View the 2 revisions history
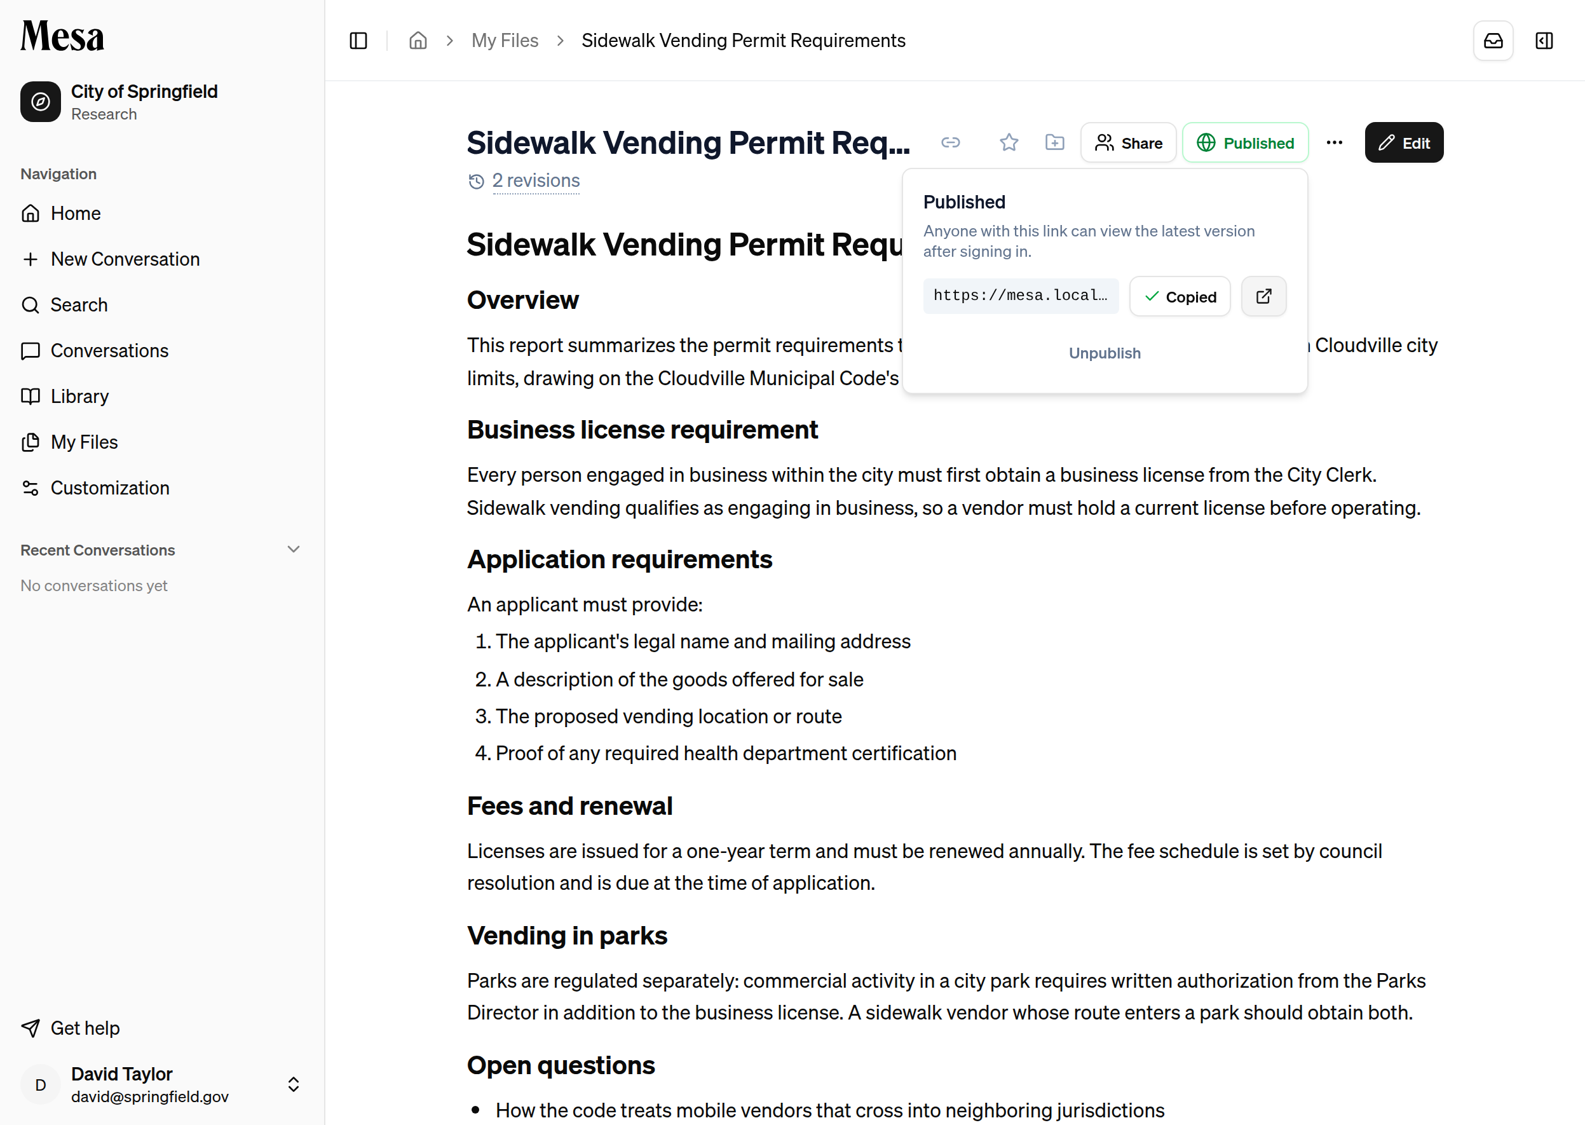The width and height of the screenshot is (1585, 1125). click(536, 181)
